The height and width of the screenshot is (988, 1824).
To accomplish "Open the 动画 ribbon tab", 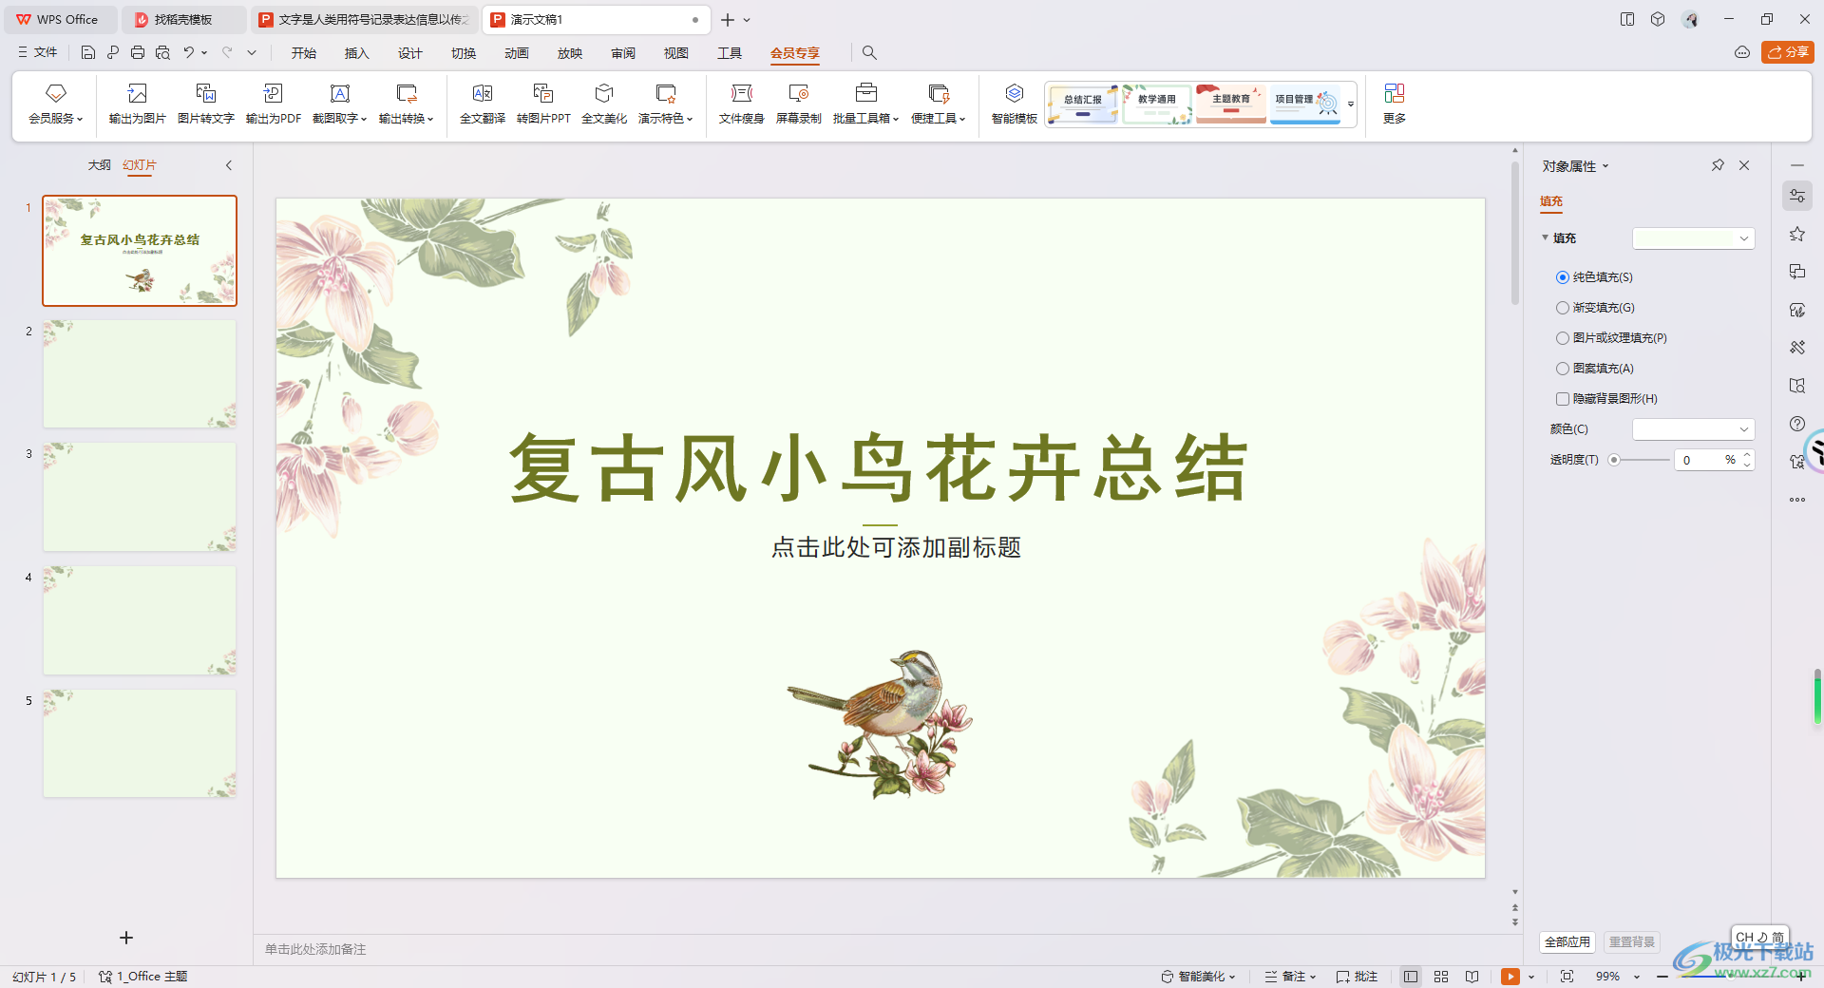I will (517, 53).
